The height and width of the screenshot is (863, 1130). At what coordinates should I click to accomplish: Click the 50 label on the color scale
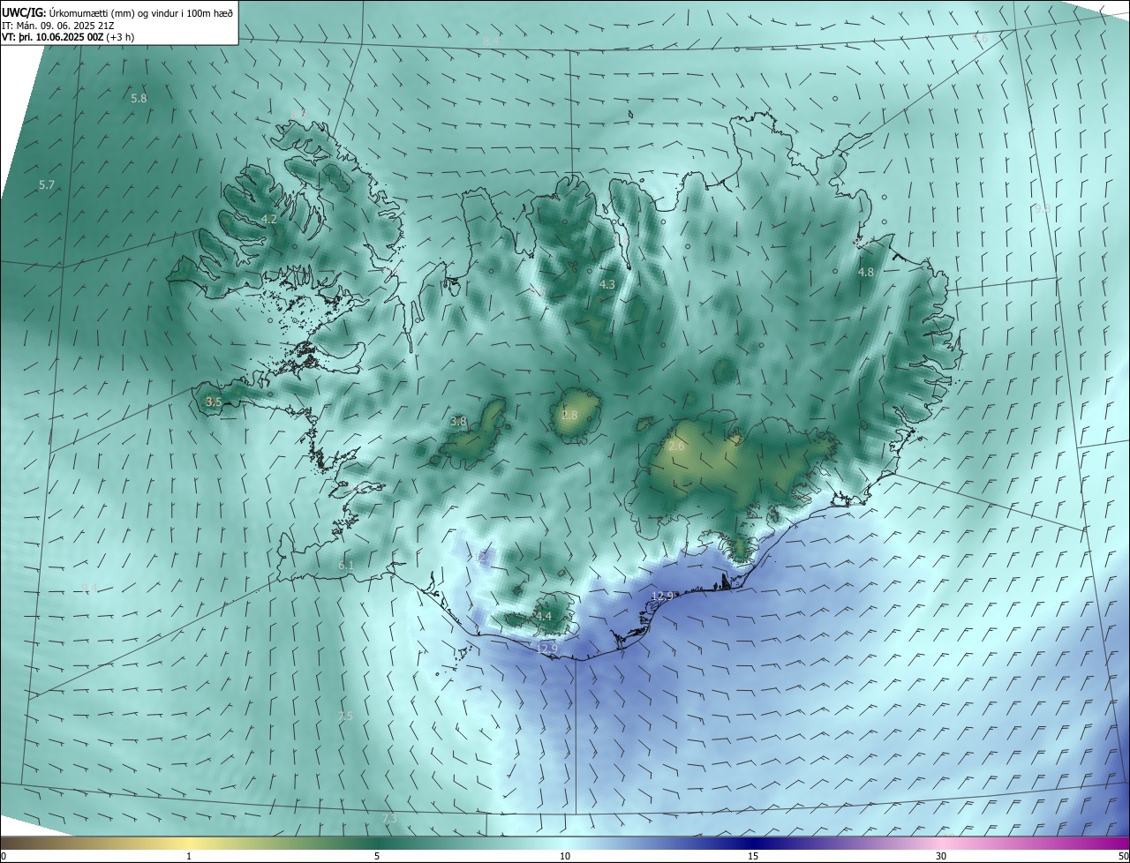1123,857
